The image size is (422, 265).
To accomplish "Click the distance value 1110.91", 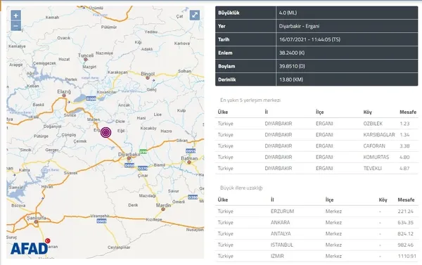I will coord(407,256).
